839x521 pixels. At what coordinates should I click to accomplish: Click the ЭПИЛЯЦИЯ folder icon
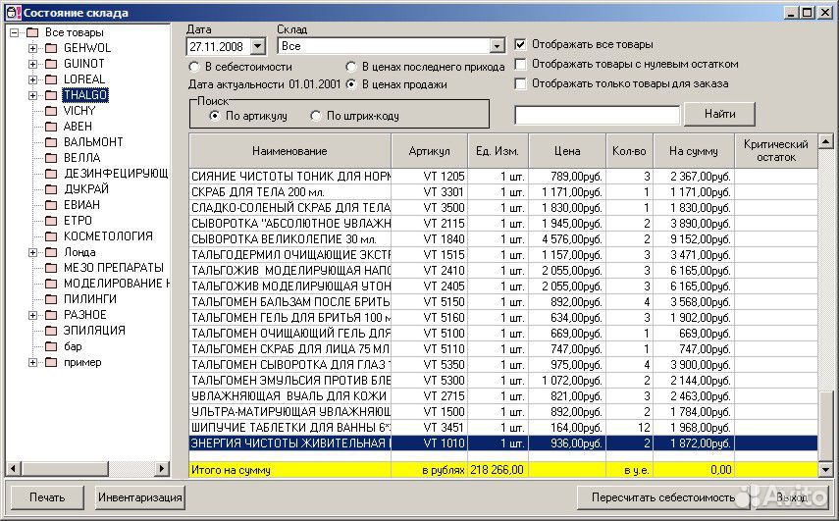[51, 331]
